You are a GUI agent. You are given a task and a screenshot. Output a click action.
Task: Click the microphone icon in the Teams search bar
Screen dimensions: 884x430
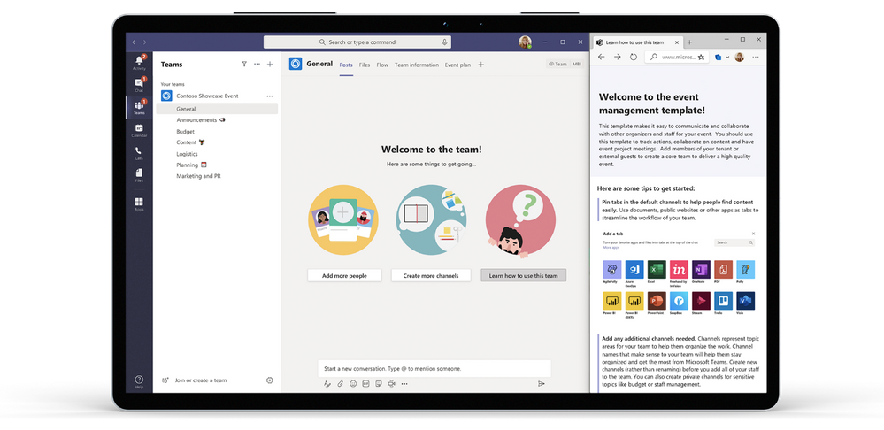(444, 42)
